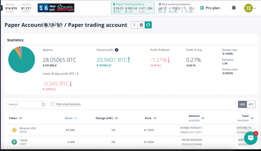Select Paper Trading balance radio
This screenshot has width=261, height=151.
114,4
